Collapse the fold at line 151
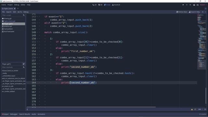This screenshot has width=208, height=117. (37, 42)
